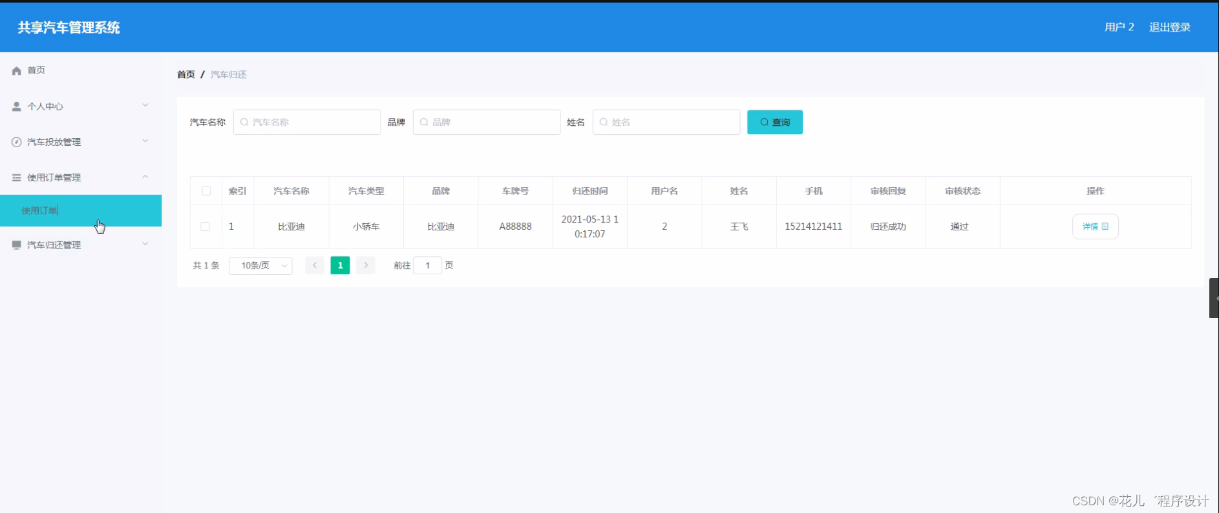
Task: Click the 归还成功 cell
Action: 888,226
